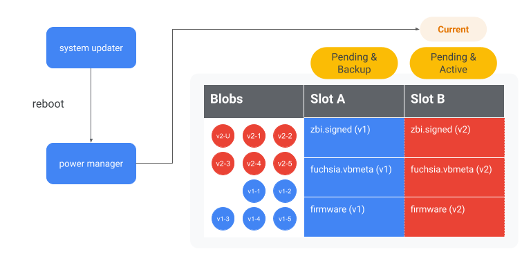
Task: Click the Blobs column header
Action: click(254, 101)
